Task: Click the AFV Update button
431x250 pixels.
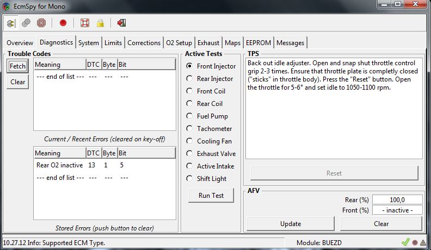Action: pyautogui.click(x=291, y=223)
